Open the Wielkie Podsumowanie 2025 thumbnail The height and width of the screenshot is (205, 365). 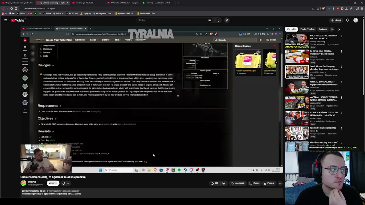(297, 133)
